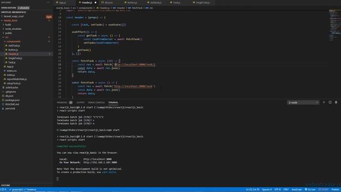This screenshot has width=341, height=192.
Task: Open the terminal selector dropdown '2: node'
Action: [x=303, y=102]
